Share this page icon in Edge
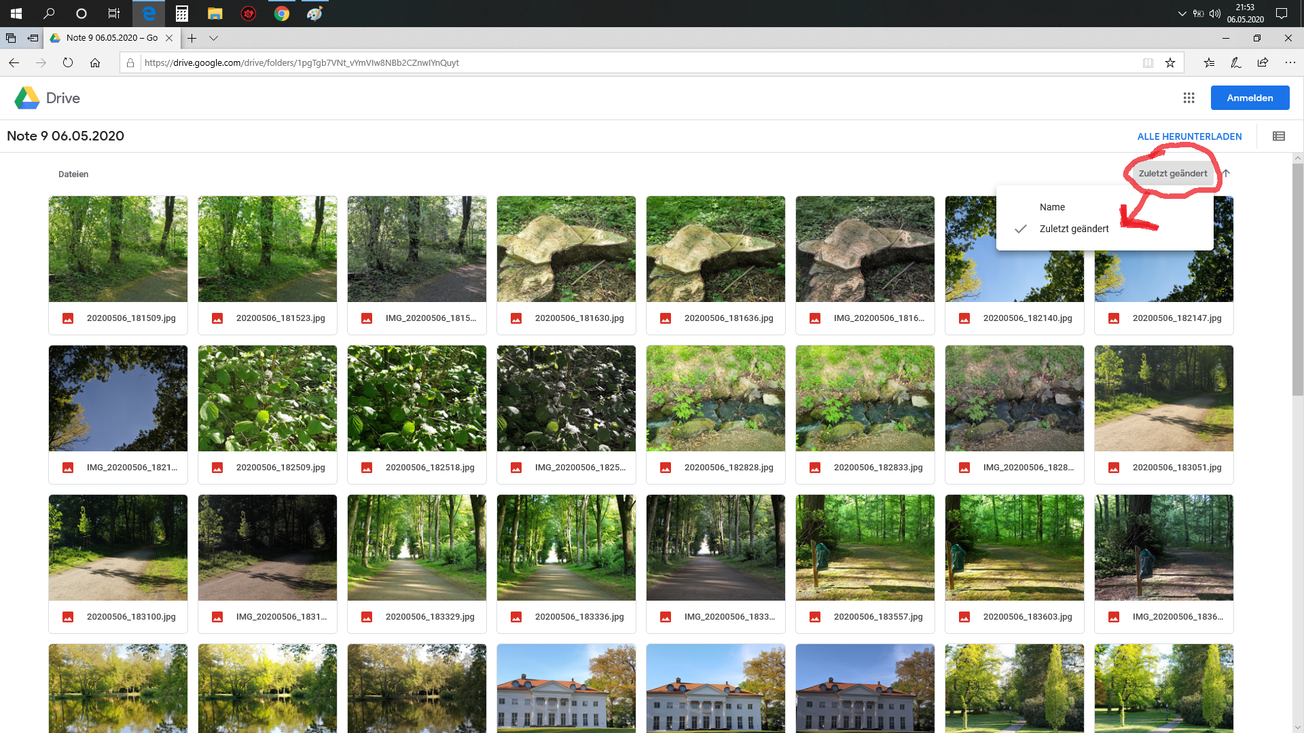 pyautogui.click(x=1263, y=62)
